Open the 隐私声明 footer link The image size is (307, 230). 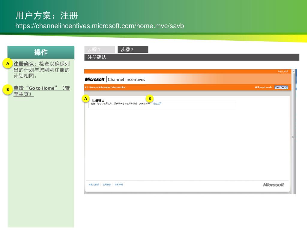(119, 184)
